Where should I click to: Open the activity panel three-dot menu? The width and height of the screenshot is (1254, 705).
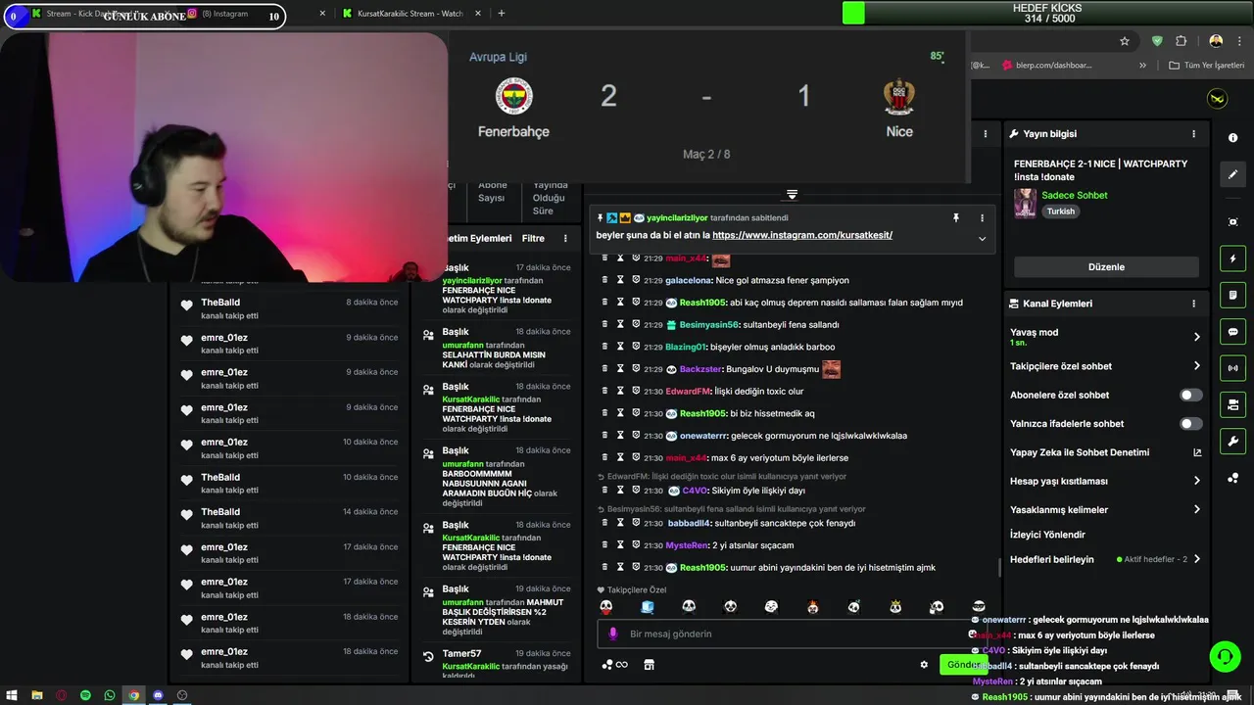click(x=565, y=238)
